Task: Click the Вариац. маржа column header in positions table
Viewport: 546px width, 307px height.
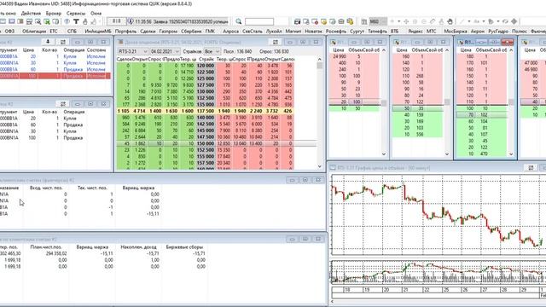Action: pyautogui.click(x=138, y=188)
